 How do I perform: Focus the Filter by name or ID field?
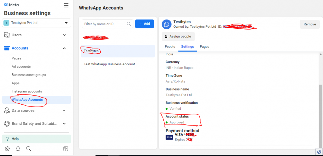click(x=107, y=24)
